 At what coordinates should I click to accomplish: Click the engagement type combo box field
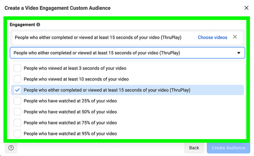tap(127, 53)
